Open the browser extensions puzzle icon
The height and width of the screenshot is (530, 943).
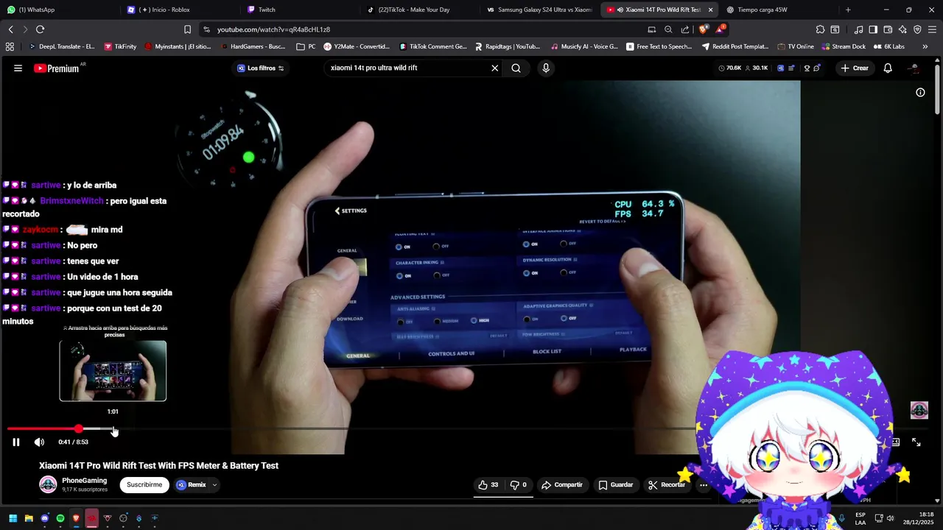820,29
